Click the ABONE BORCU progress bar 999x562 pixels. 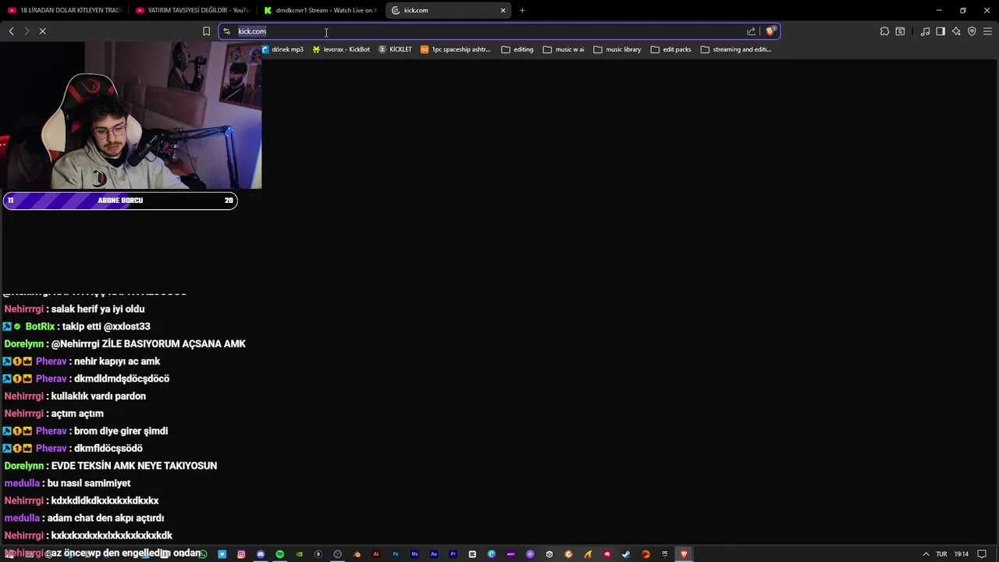(120, 201)
